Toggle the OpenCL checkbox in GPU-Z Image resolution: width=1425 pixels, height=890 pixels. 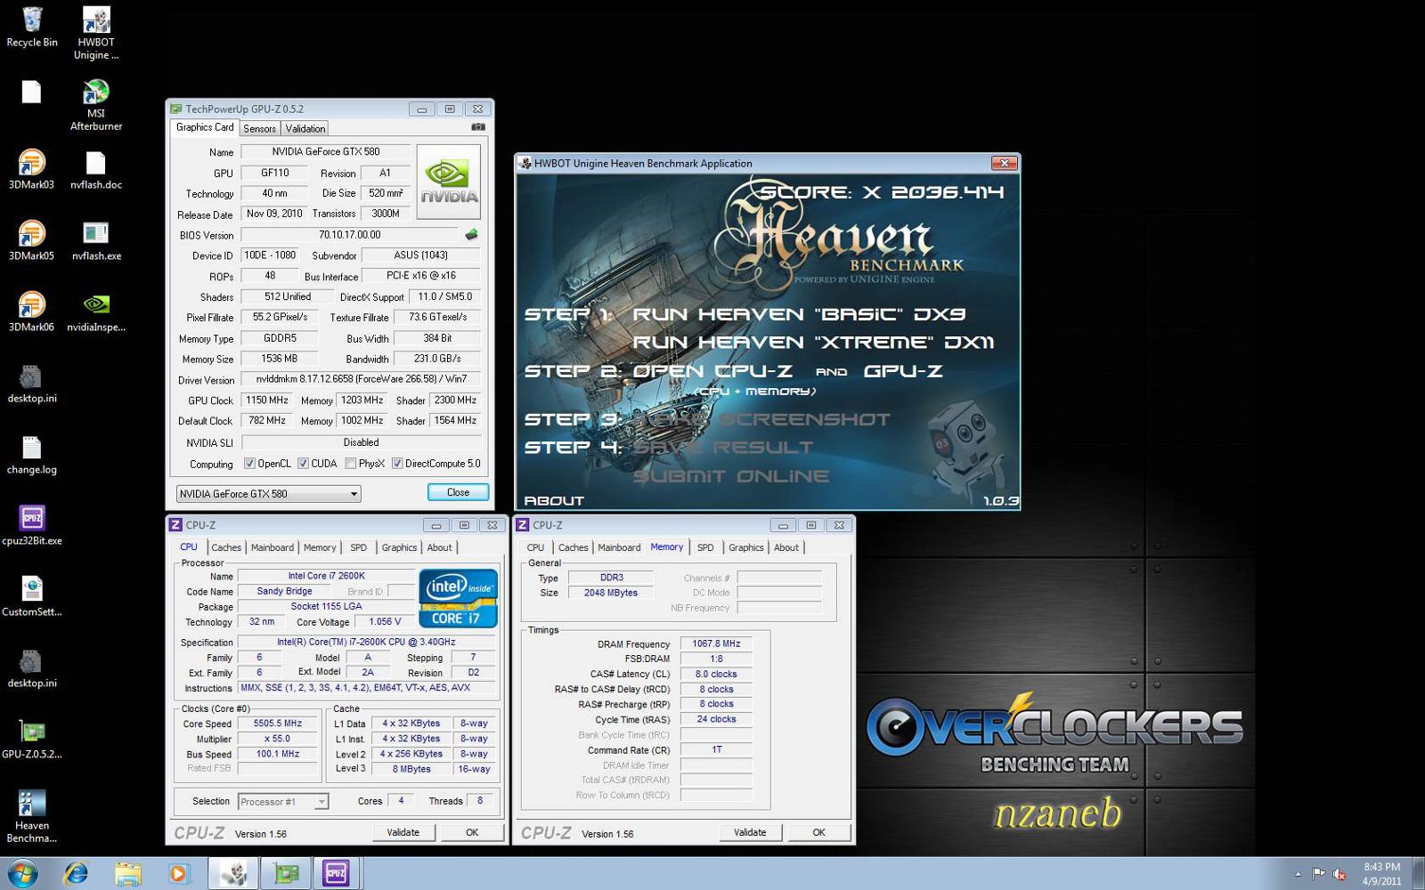click(249, 464)
